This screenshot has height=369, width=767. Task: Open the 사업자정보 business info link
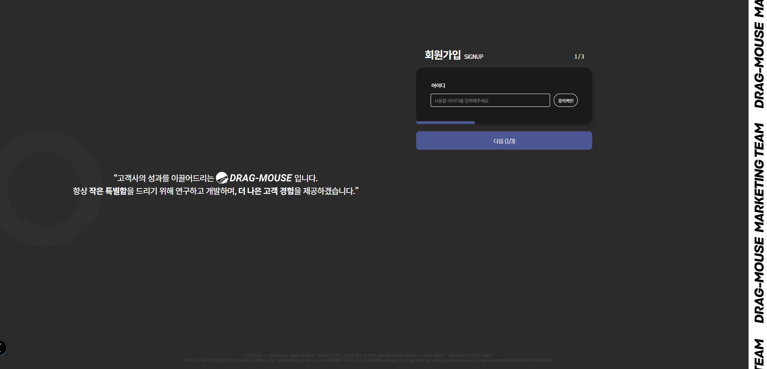coord(276,355)
